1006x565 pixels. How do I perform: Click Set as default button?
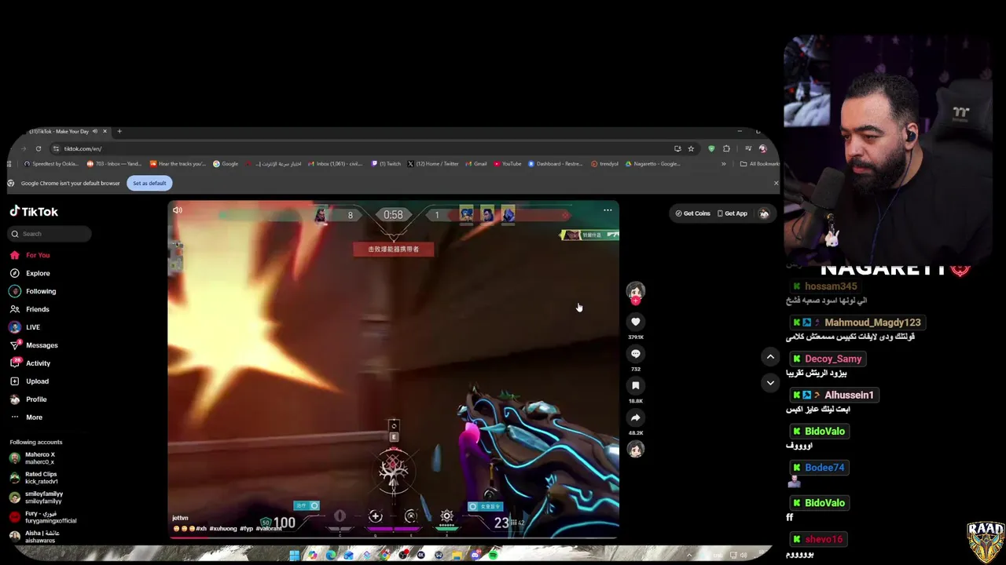pyautogui.click(x=149, y=183)
